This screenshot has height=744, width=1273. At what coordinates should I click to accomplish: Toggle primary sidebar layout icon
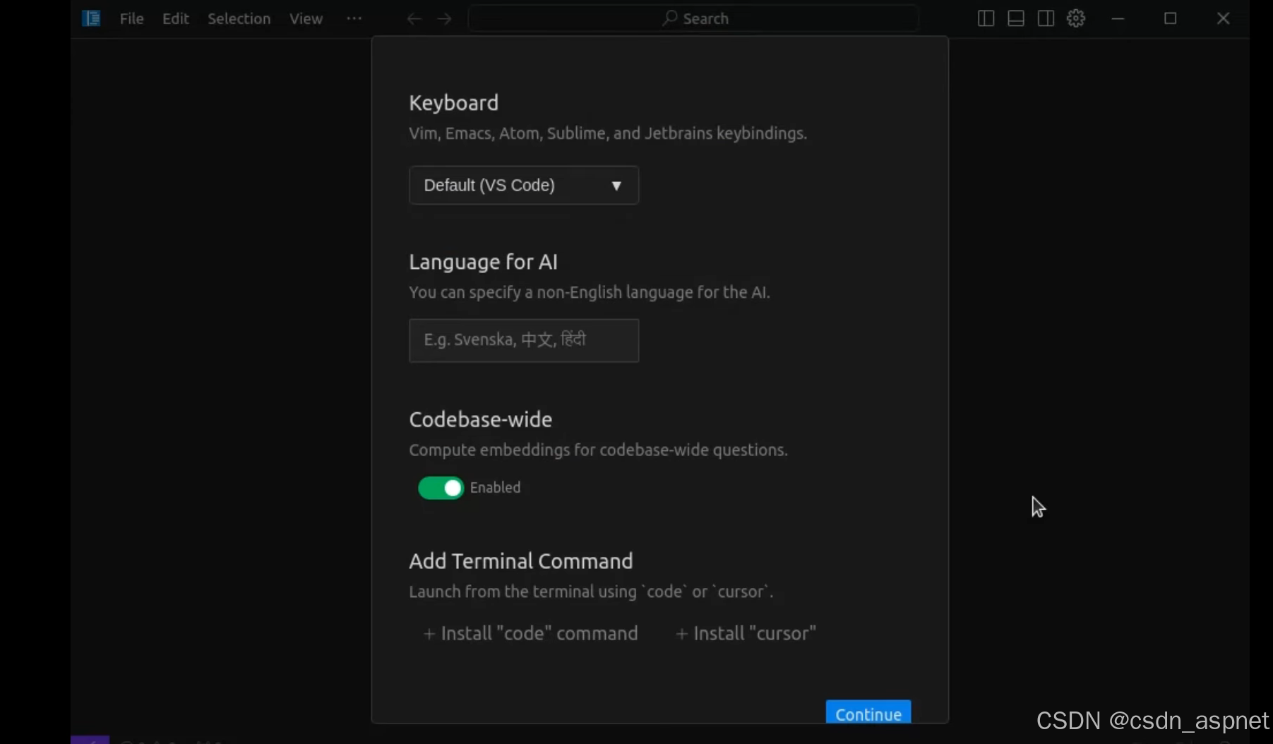coord(986,18)
